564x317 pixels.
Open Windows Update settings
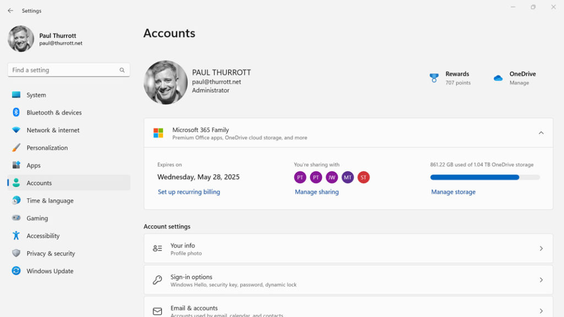coord(50,271)
